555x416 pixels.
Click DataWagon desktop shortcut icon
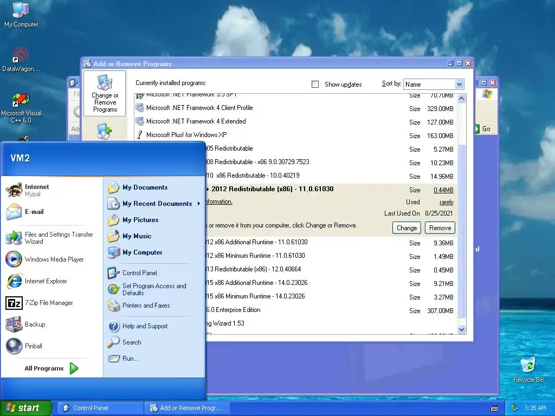coord(21,59)
